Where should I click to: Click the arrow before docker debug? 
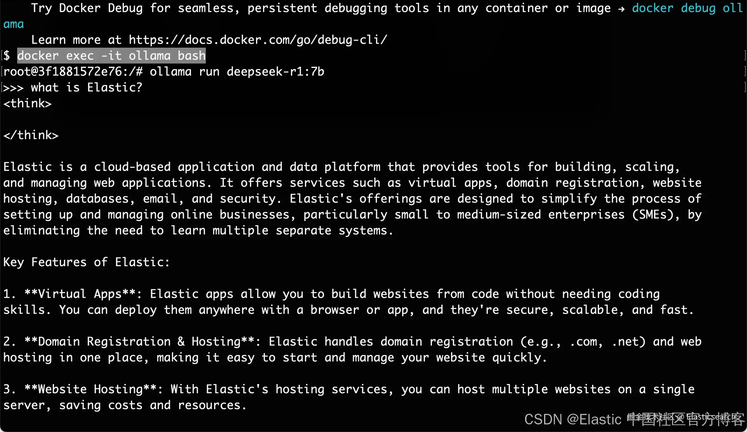[x=621, y=9]
